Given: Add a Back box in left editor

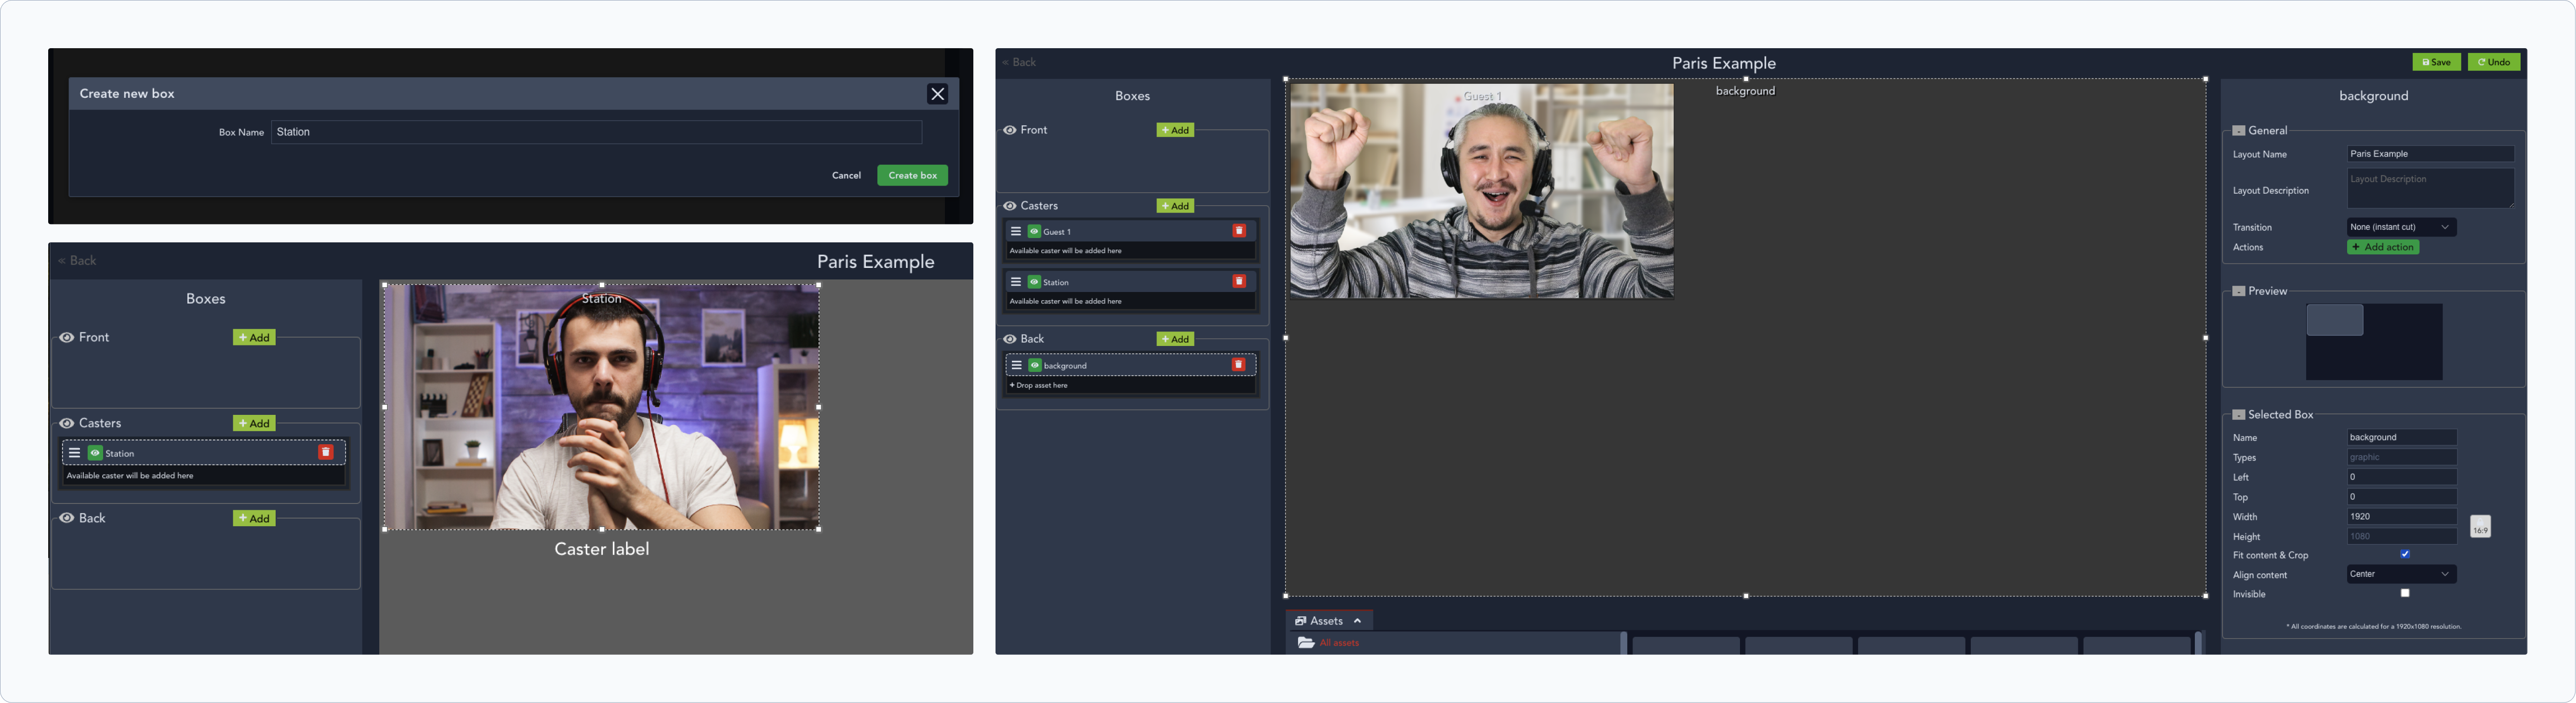Looking at the screenshot, I should point(254,519).
